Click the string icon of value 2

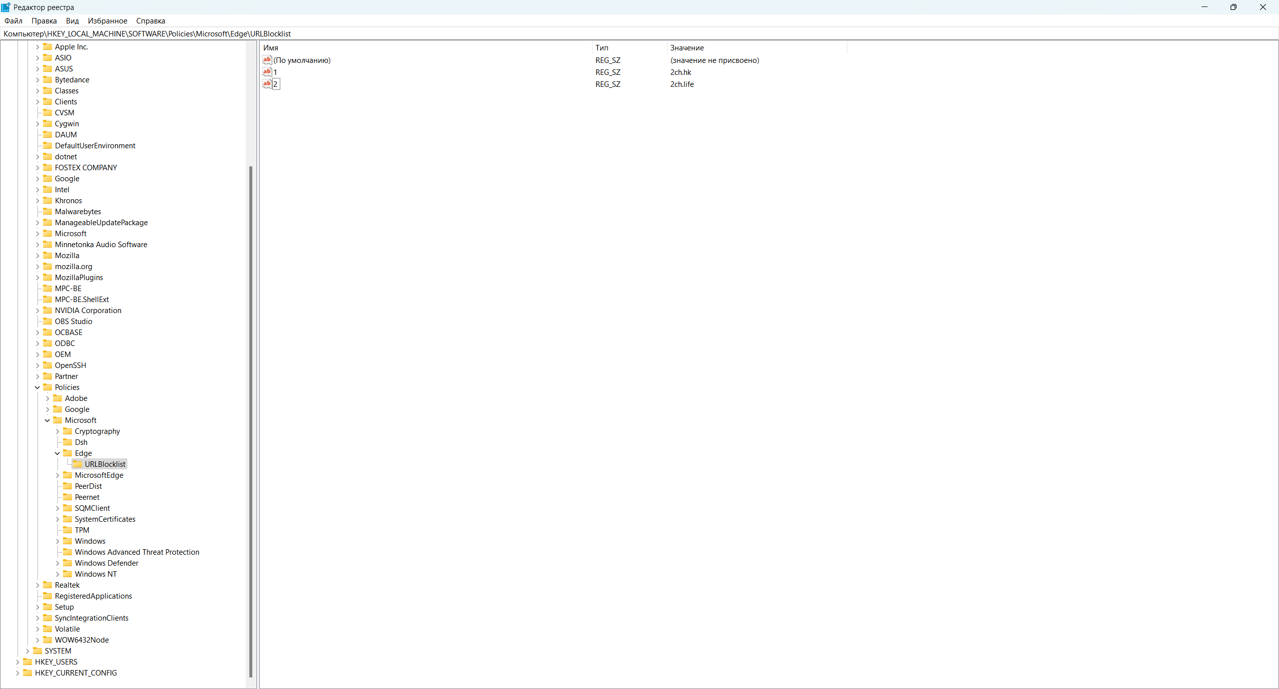coord(267,84)
